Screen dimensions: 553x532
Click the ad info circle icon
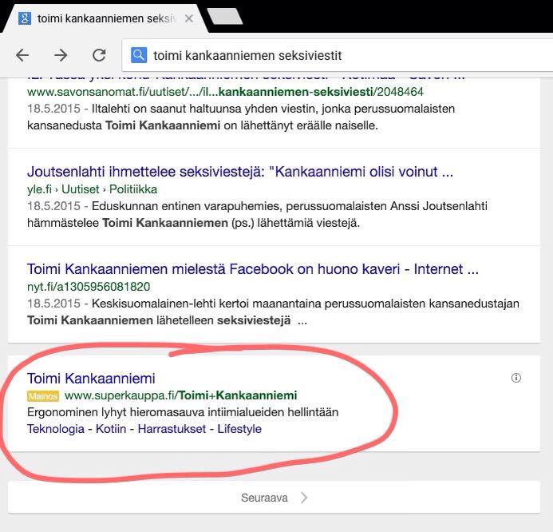(x=515, y=379)
